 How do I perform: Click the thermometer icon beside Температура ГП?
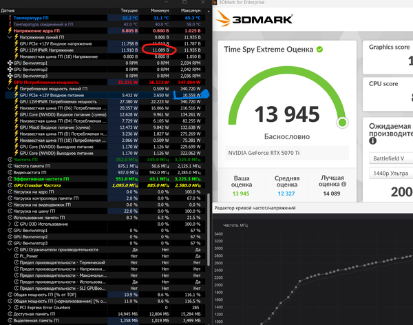(x=10, y=18)
